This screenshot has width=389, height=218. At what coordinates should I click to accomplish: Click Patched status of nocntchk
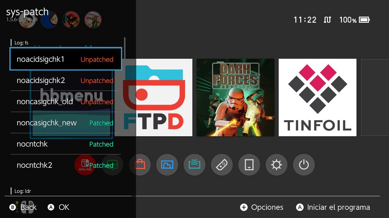[x=101, y=144]
